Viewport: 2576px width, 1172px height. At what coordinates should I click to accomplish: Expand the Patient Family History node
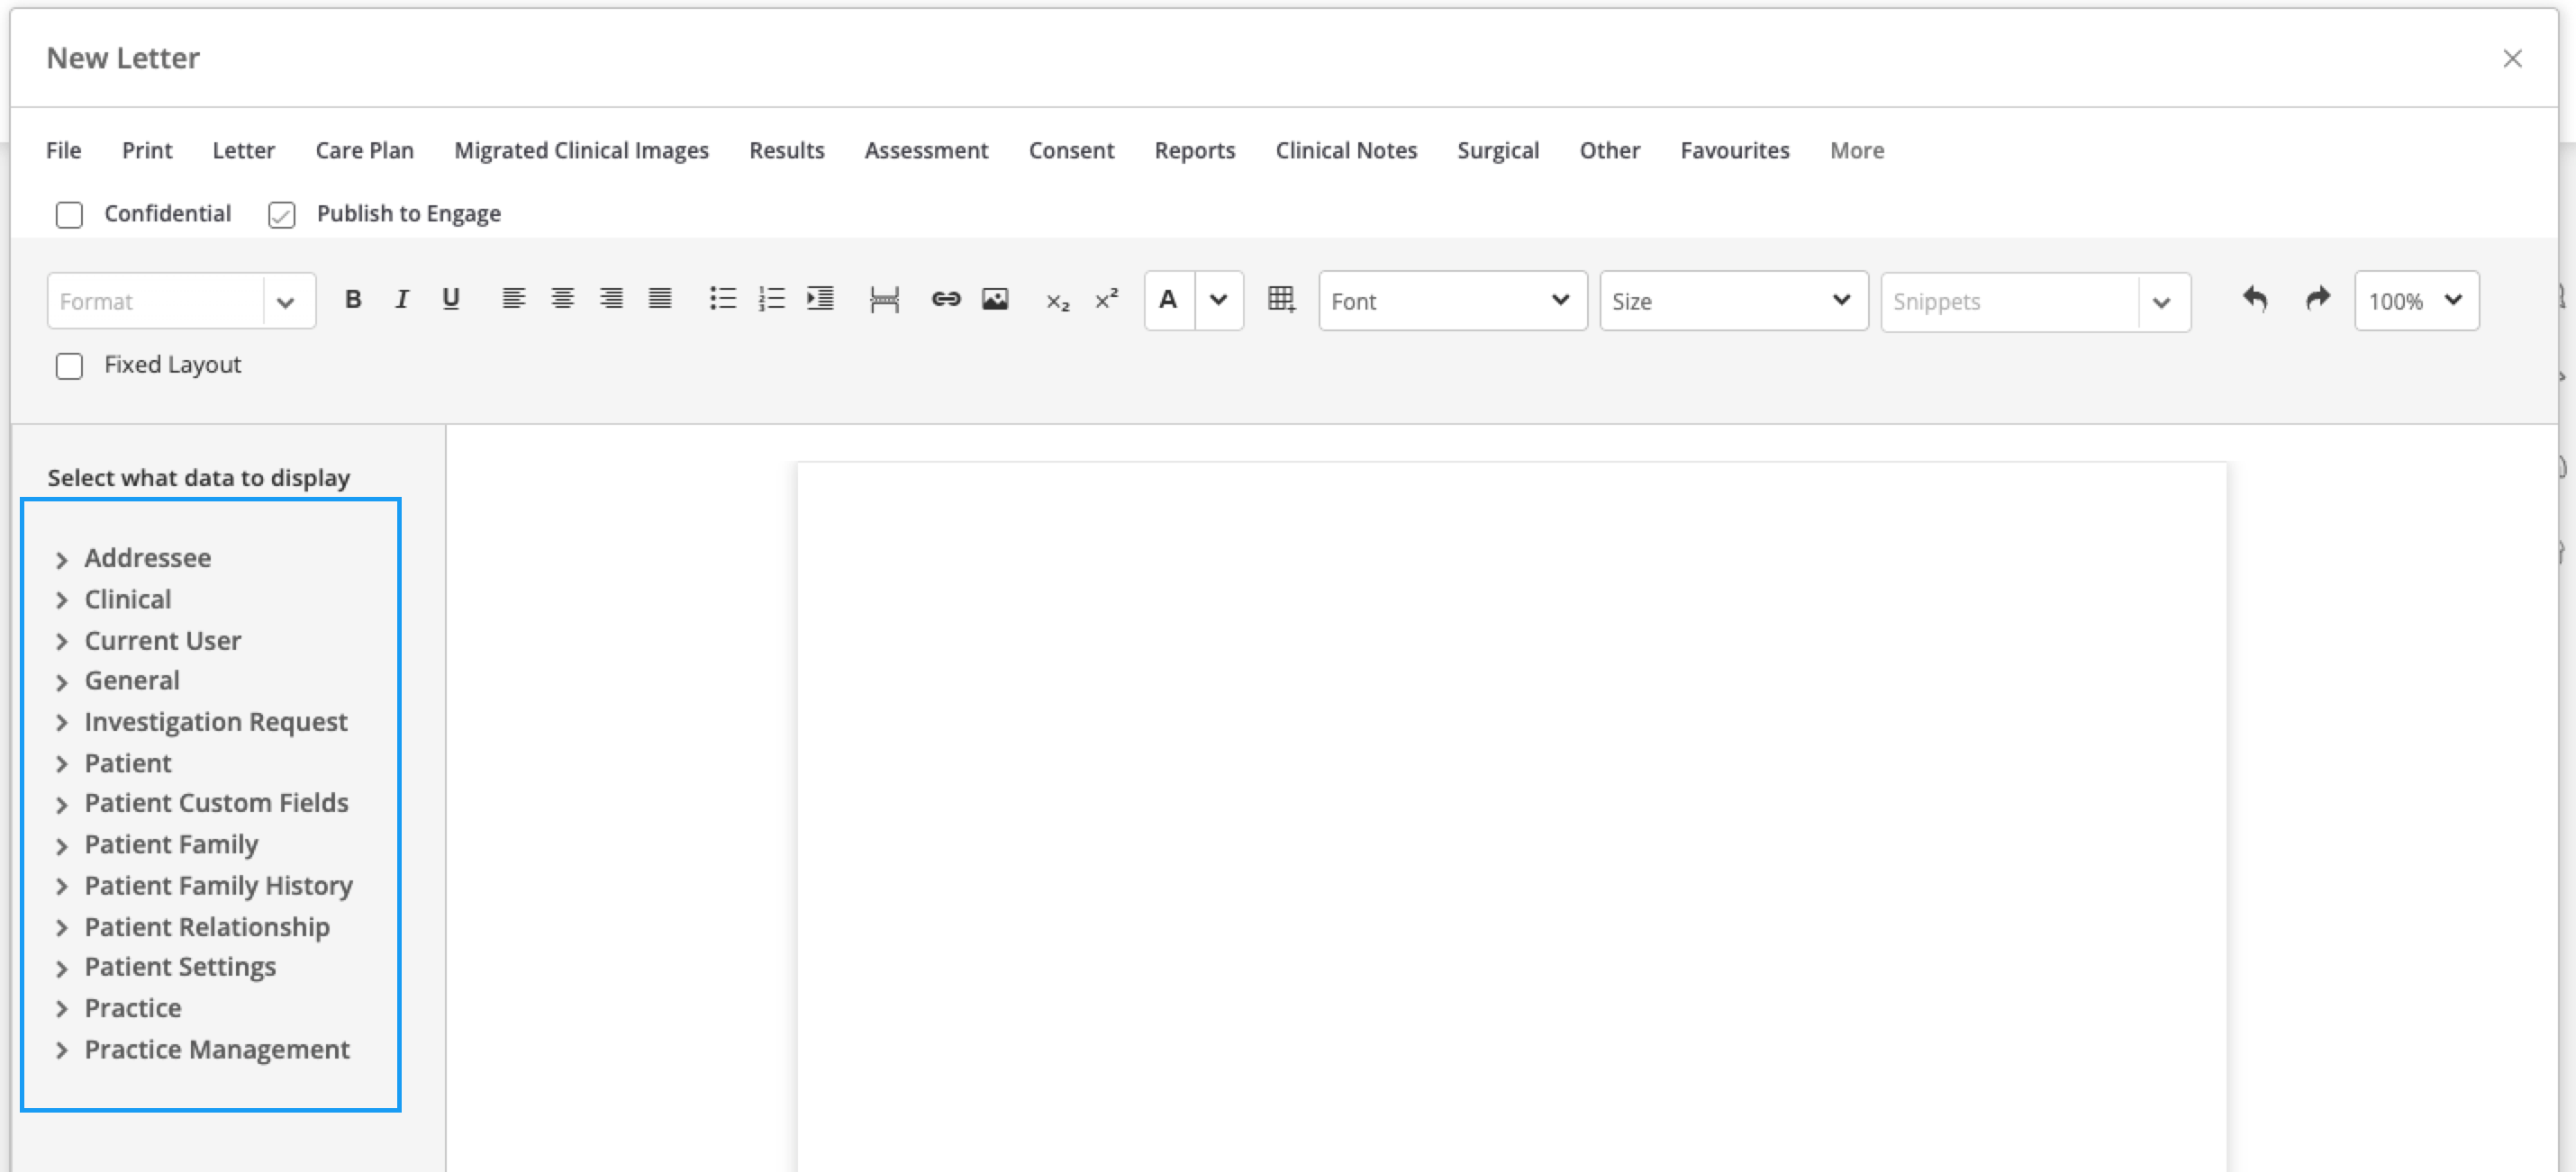62,888
